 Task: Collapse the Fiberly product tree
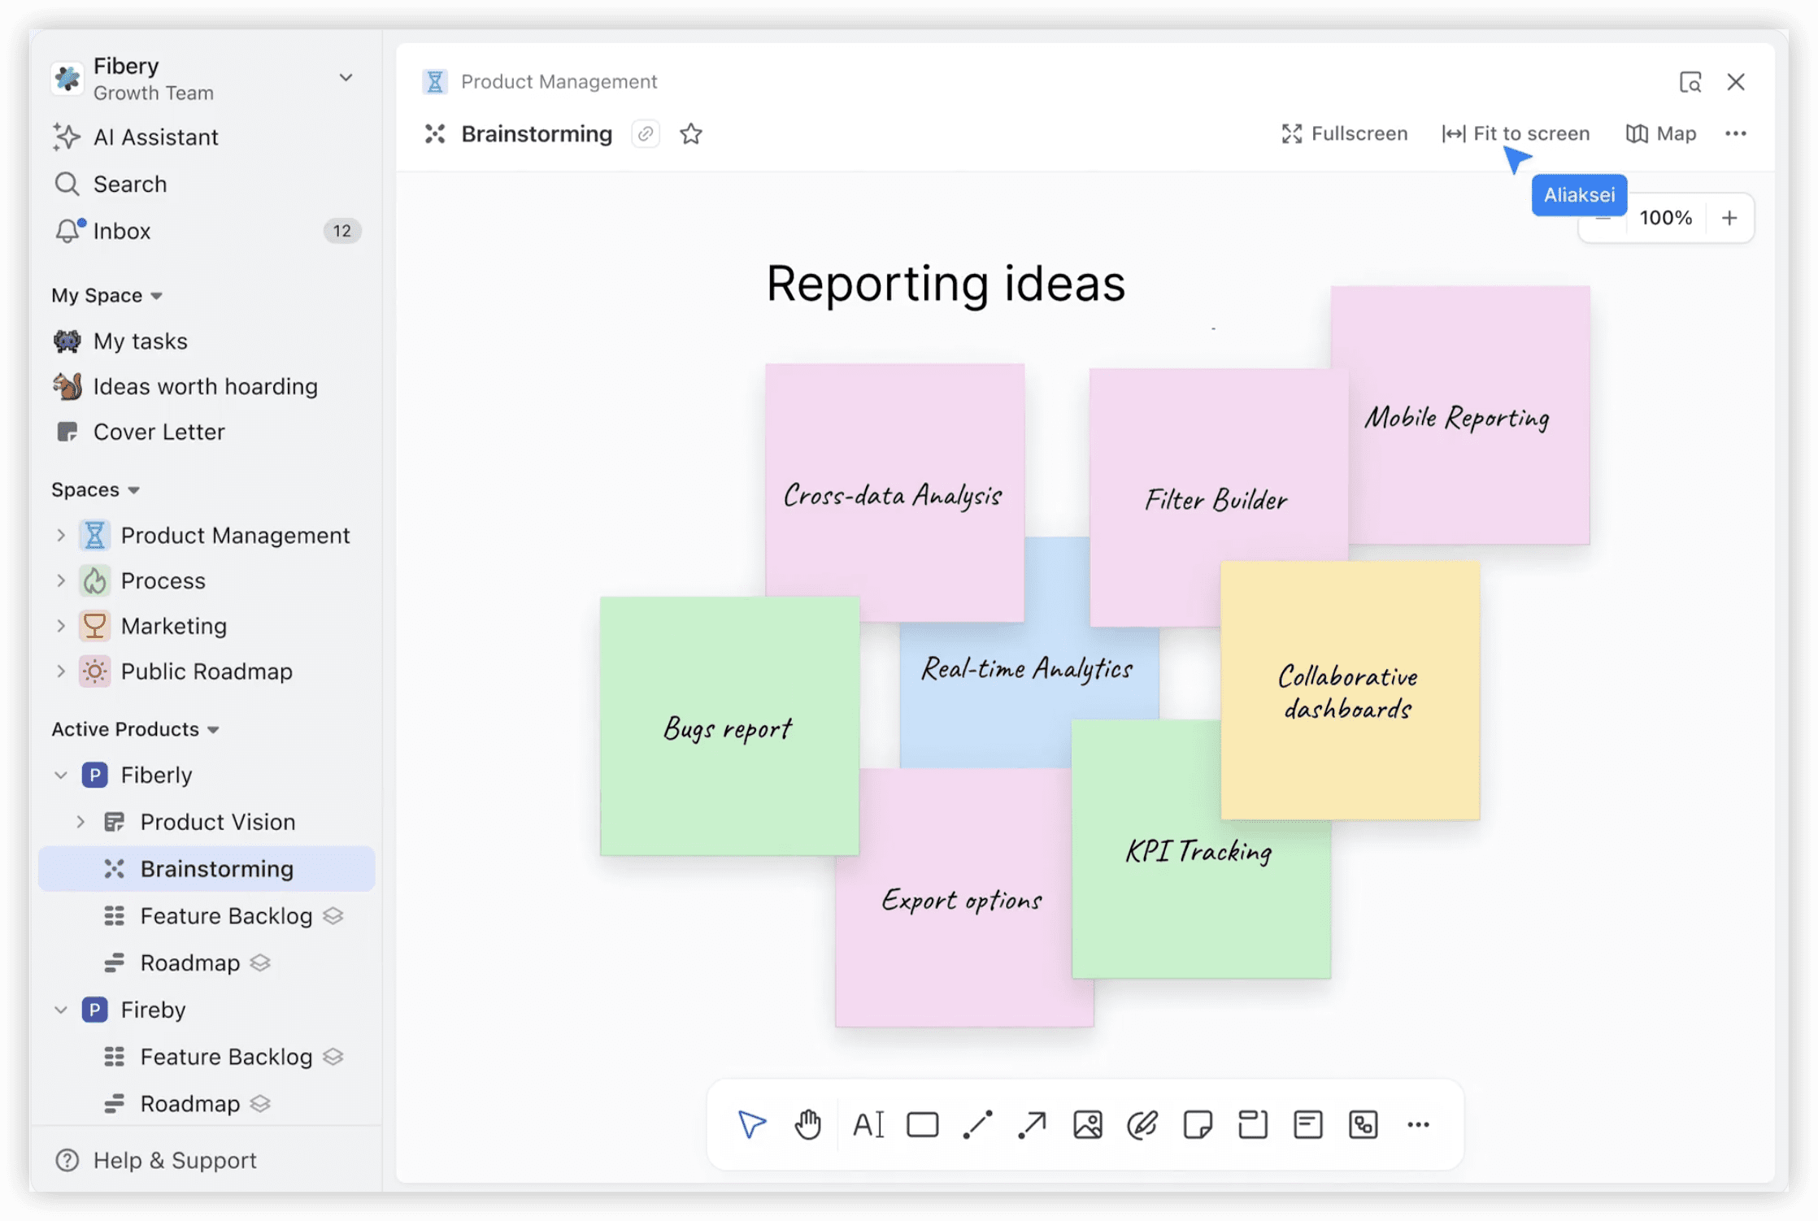[61, 775]
